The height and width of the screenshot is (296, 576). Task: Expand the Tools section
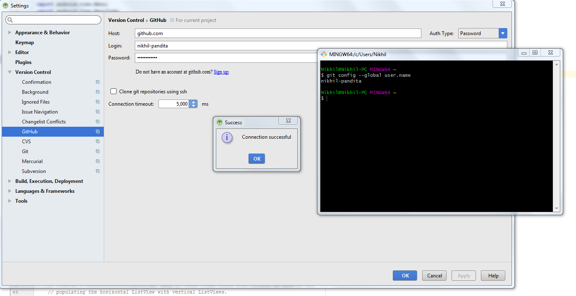tap(10, 201)
